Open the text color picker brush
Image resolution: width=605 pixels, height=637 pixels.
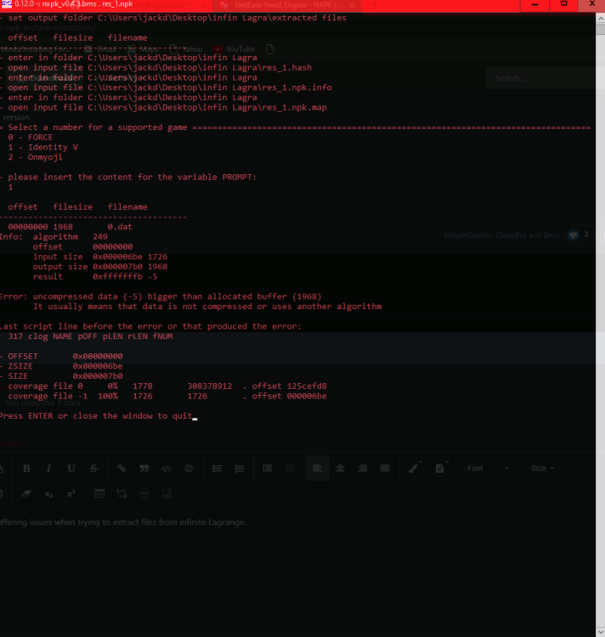(x=414, y=468)
